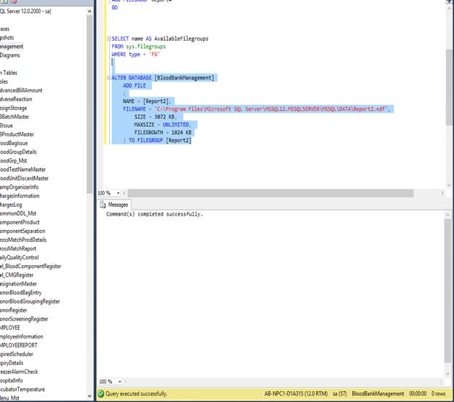Open the Messages pane zoom 100 % dropdown

(x=119, y=382)
